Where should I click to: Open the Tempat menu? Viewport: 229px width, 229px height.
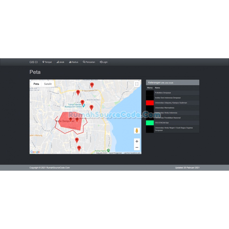coord(47,62)
